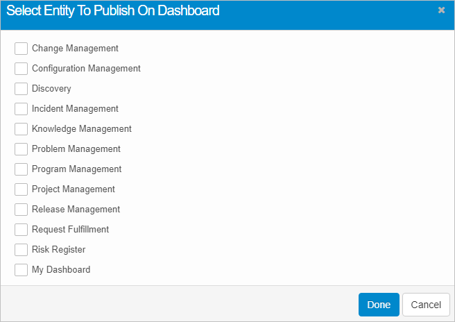Click the Risk Register label text
Screen dimensions: 455x322
click(x=58, y=250)
